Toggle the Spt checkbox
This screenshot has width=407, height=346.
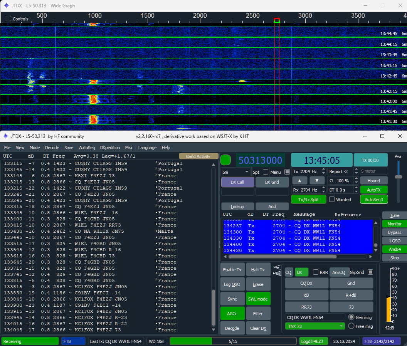(265, 172)
